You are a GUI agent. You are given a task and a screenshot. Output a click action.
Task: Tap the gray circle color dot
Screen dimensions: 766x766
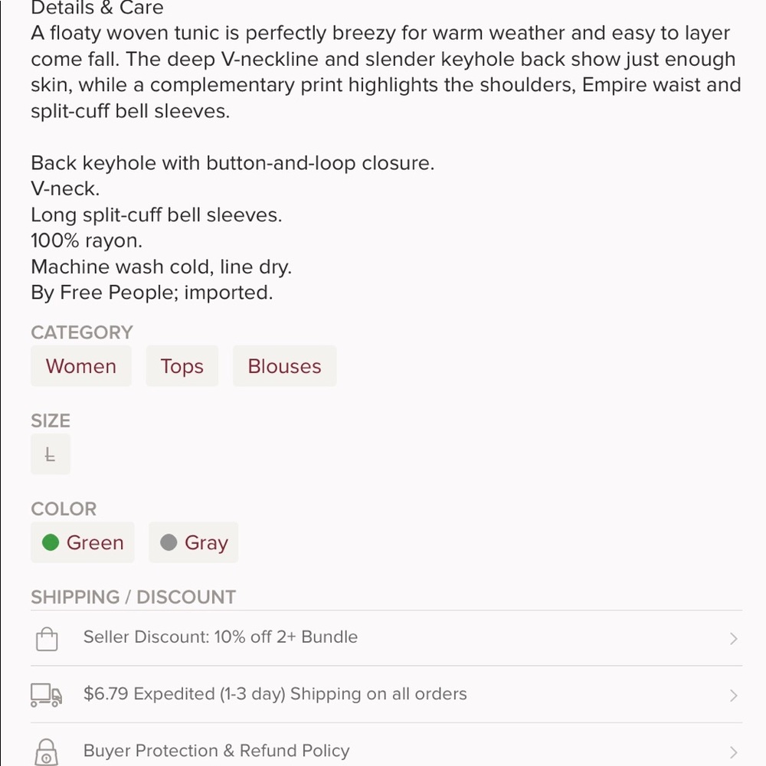point(169,542)
